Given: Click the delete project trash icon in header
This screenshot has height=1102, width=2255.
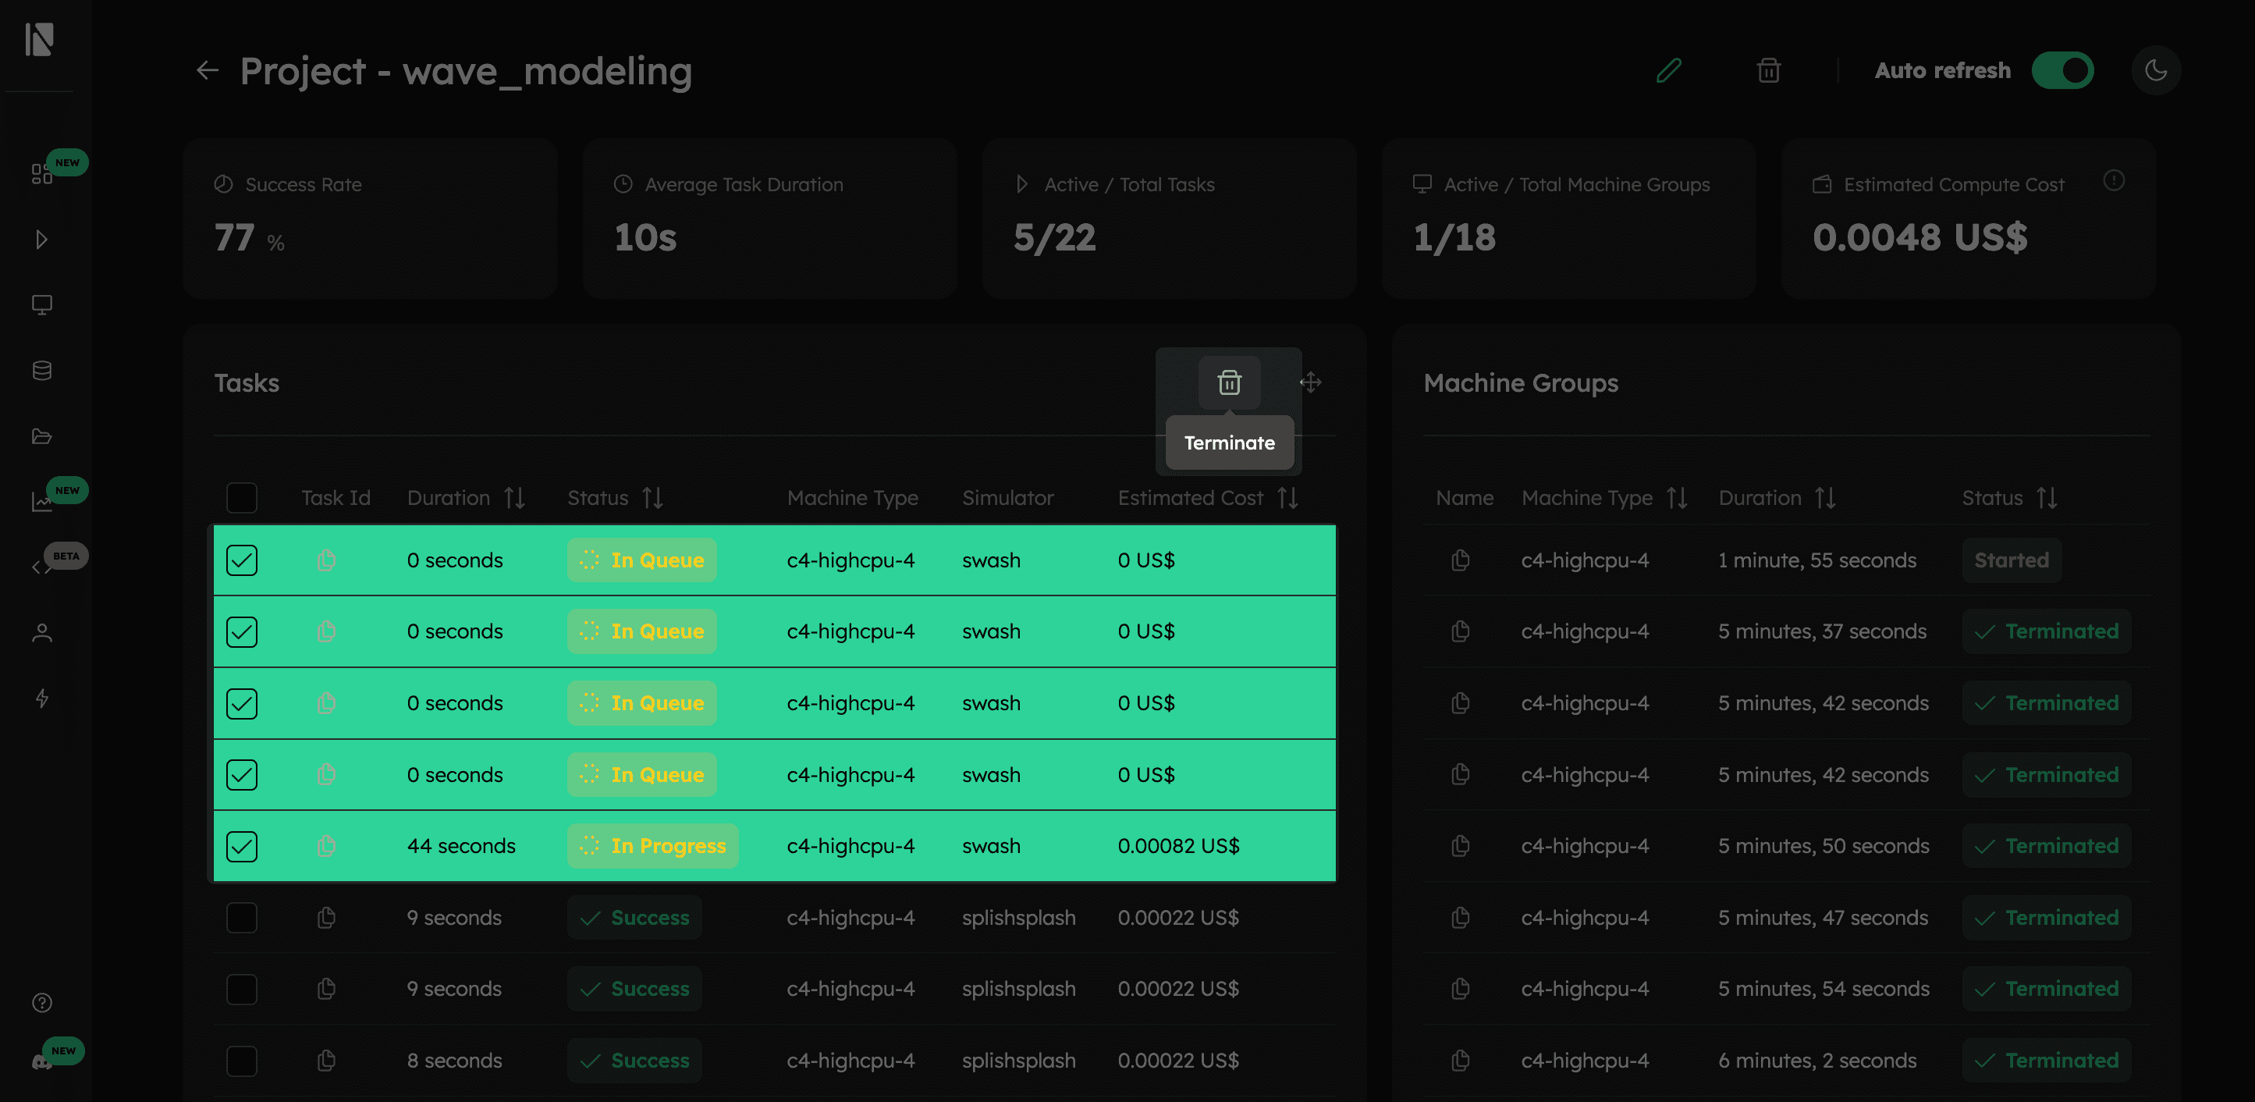Looking at the screenshot, I should click(x=1768, y=70).
